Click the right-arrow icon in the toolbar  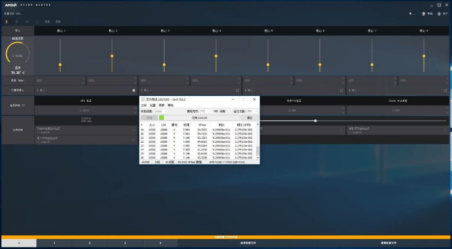tap(6, 22)
